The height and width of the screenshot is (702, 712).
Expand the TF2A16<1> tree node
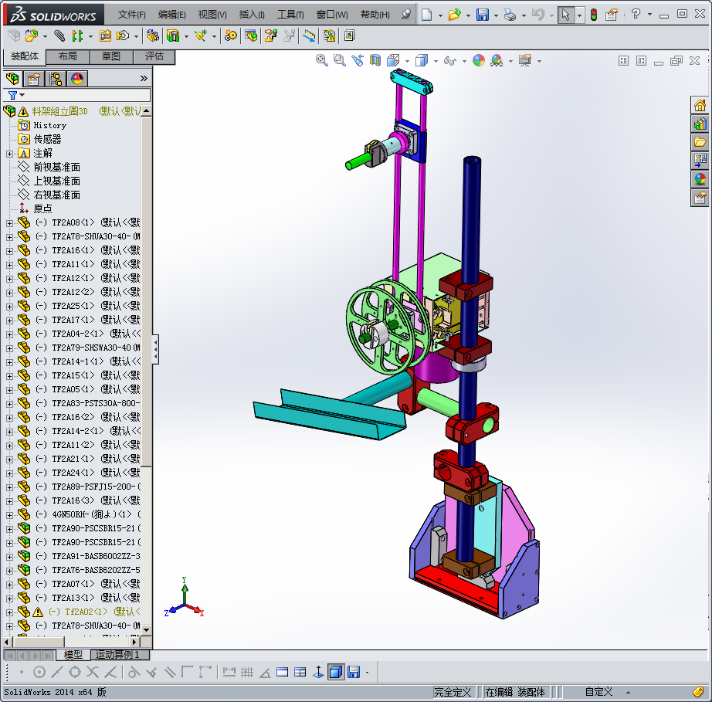(9, 251)
